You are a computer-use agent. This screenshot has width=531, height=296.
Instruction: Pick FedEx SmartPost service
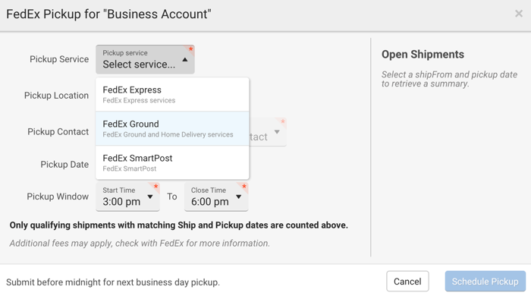point(172,162)
